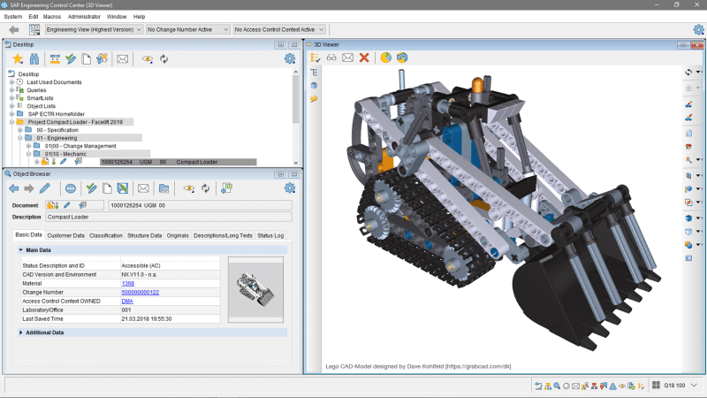Viewport: 707px width, 398px height.
Task: Switch to the Status Log tab
Action: (270, 235)
